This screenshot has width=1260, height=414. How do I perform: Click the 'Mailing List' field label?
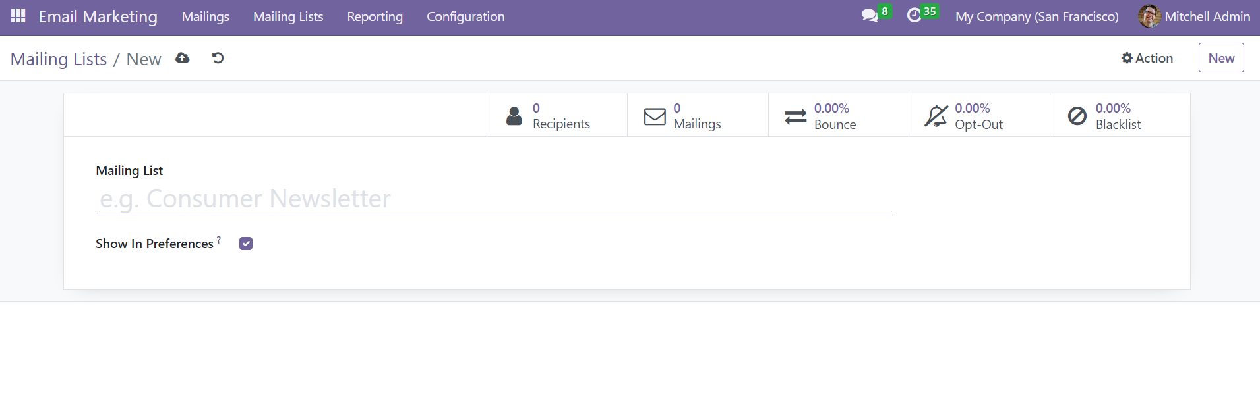click(x=129, y=170)
